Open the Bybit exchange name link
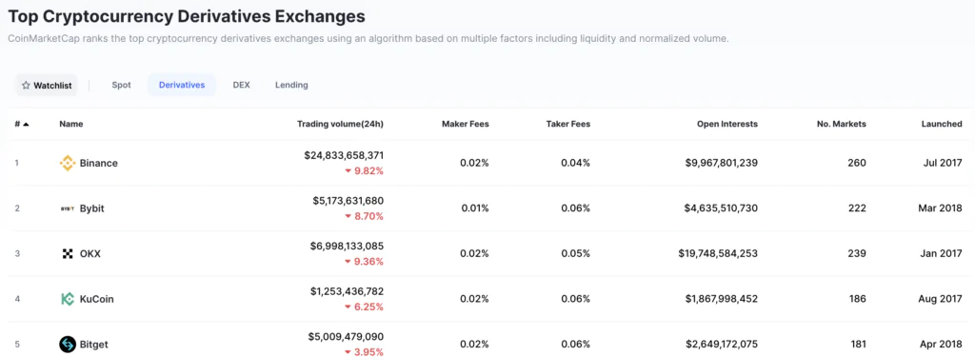Viewport: 975px width, 357px height. [92, 208]
